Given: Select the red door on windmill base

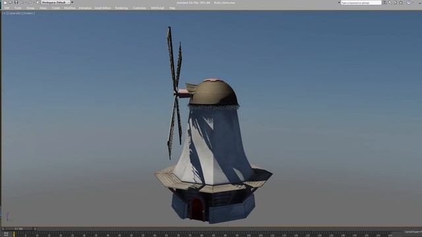Looking at the screenshot, I should [197, 209].
